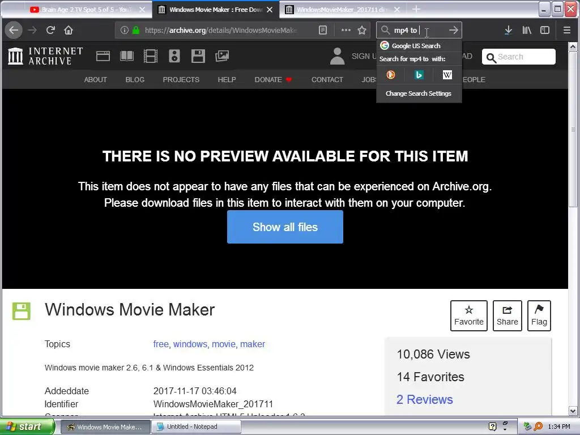Open the ABOUT nav link

95,79
